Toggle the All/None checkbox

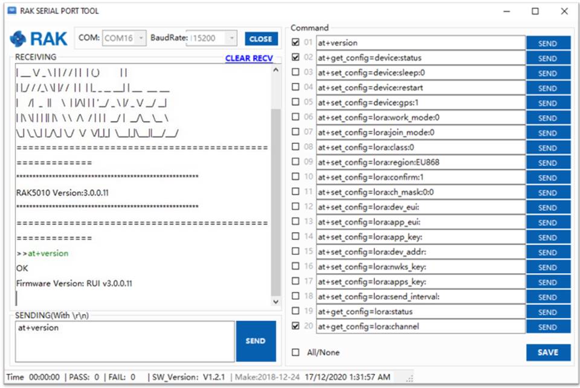pyautogui.click(x=295, y=352)
